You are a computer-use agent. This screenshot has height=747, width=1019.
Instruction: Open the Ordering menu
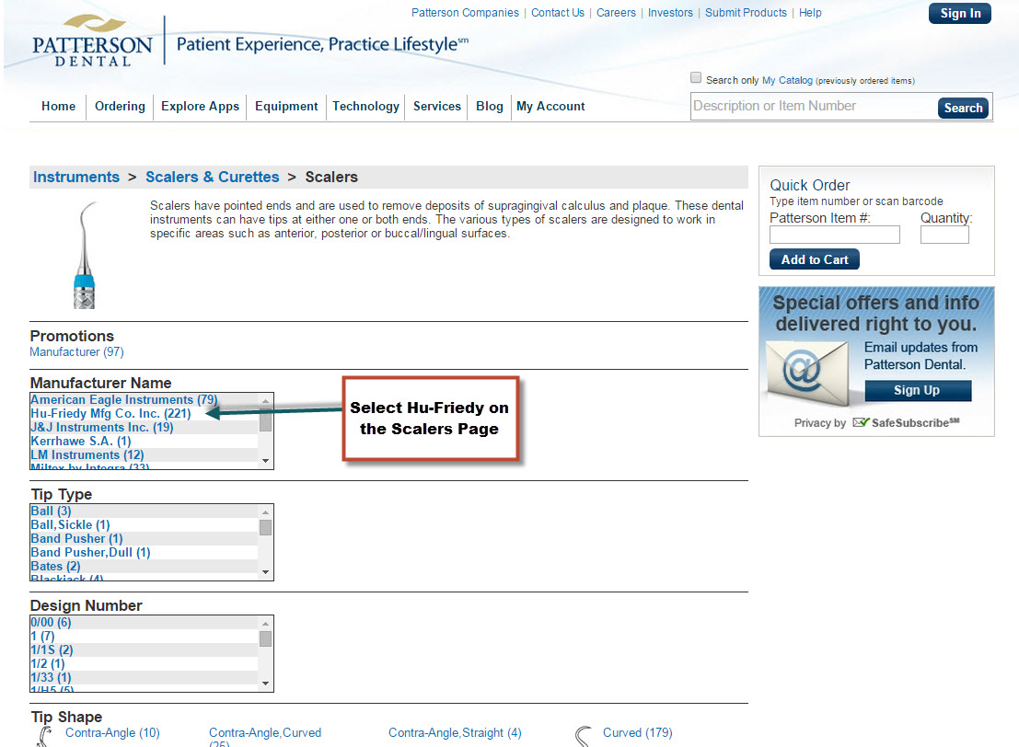121,106
